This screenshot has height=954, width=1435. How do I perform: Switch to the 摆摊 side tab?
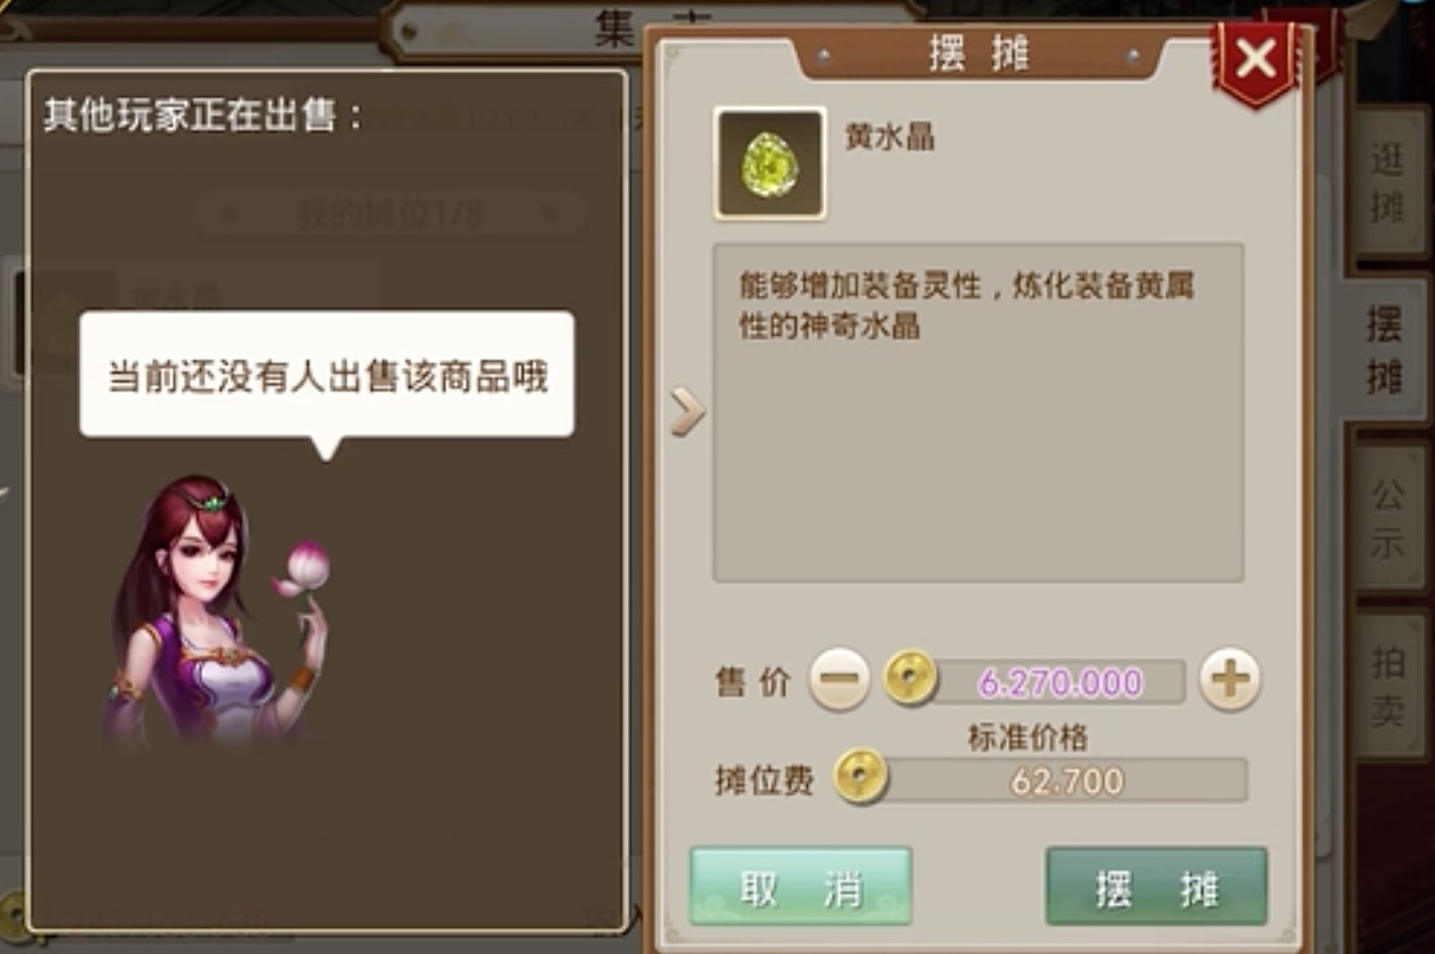pos(1385,350)
